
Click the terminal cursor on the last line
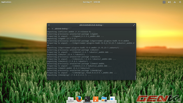[x=47, y=78]
